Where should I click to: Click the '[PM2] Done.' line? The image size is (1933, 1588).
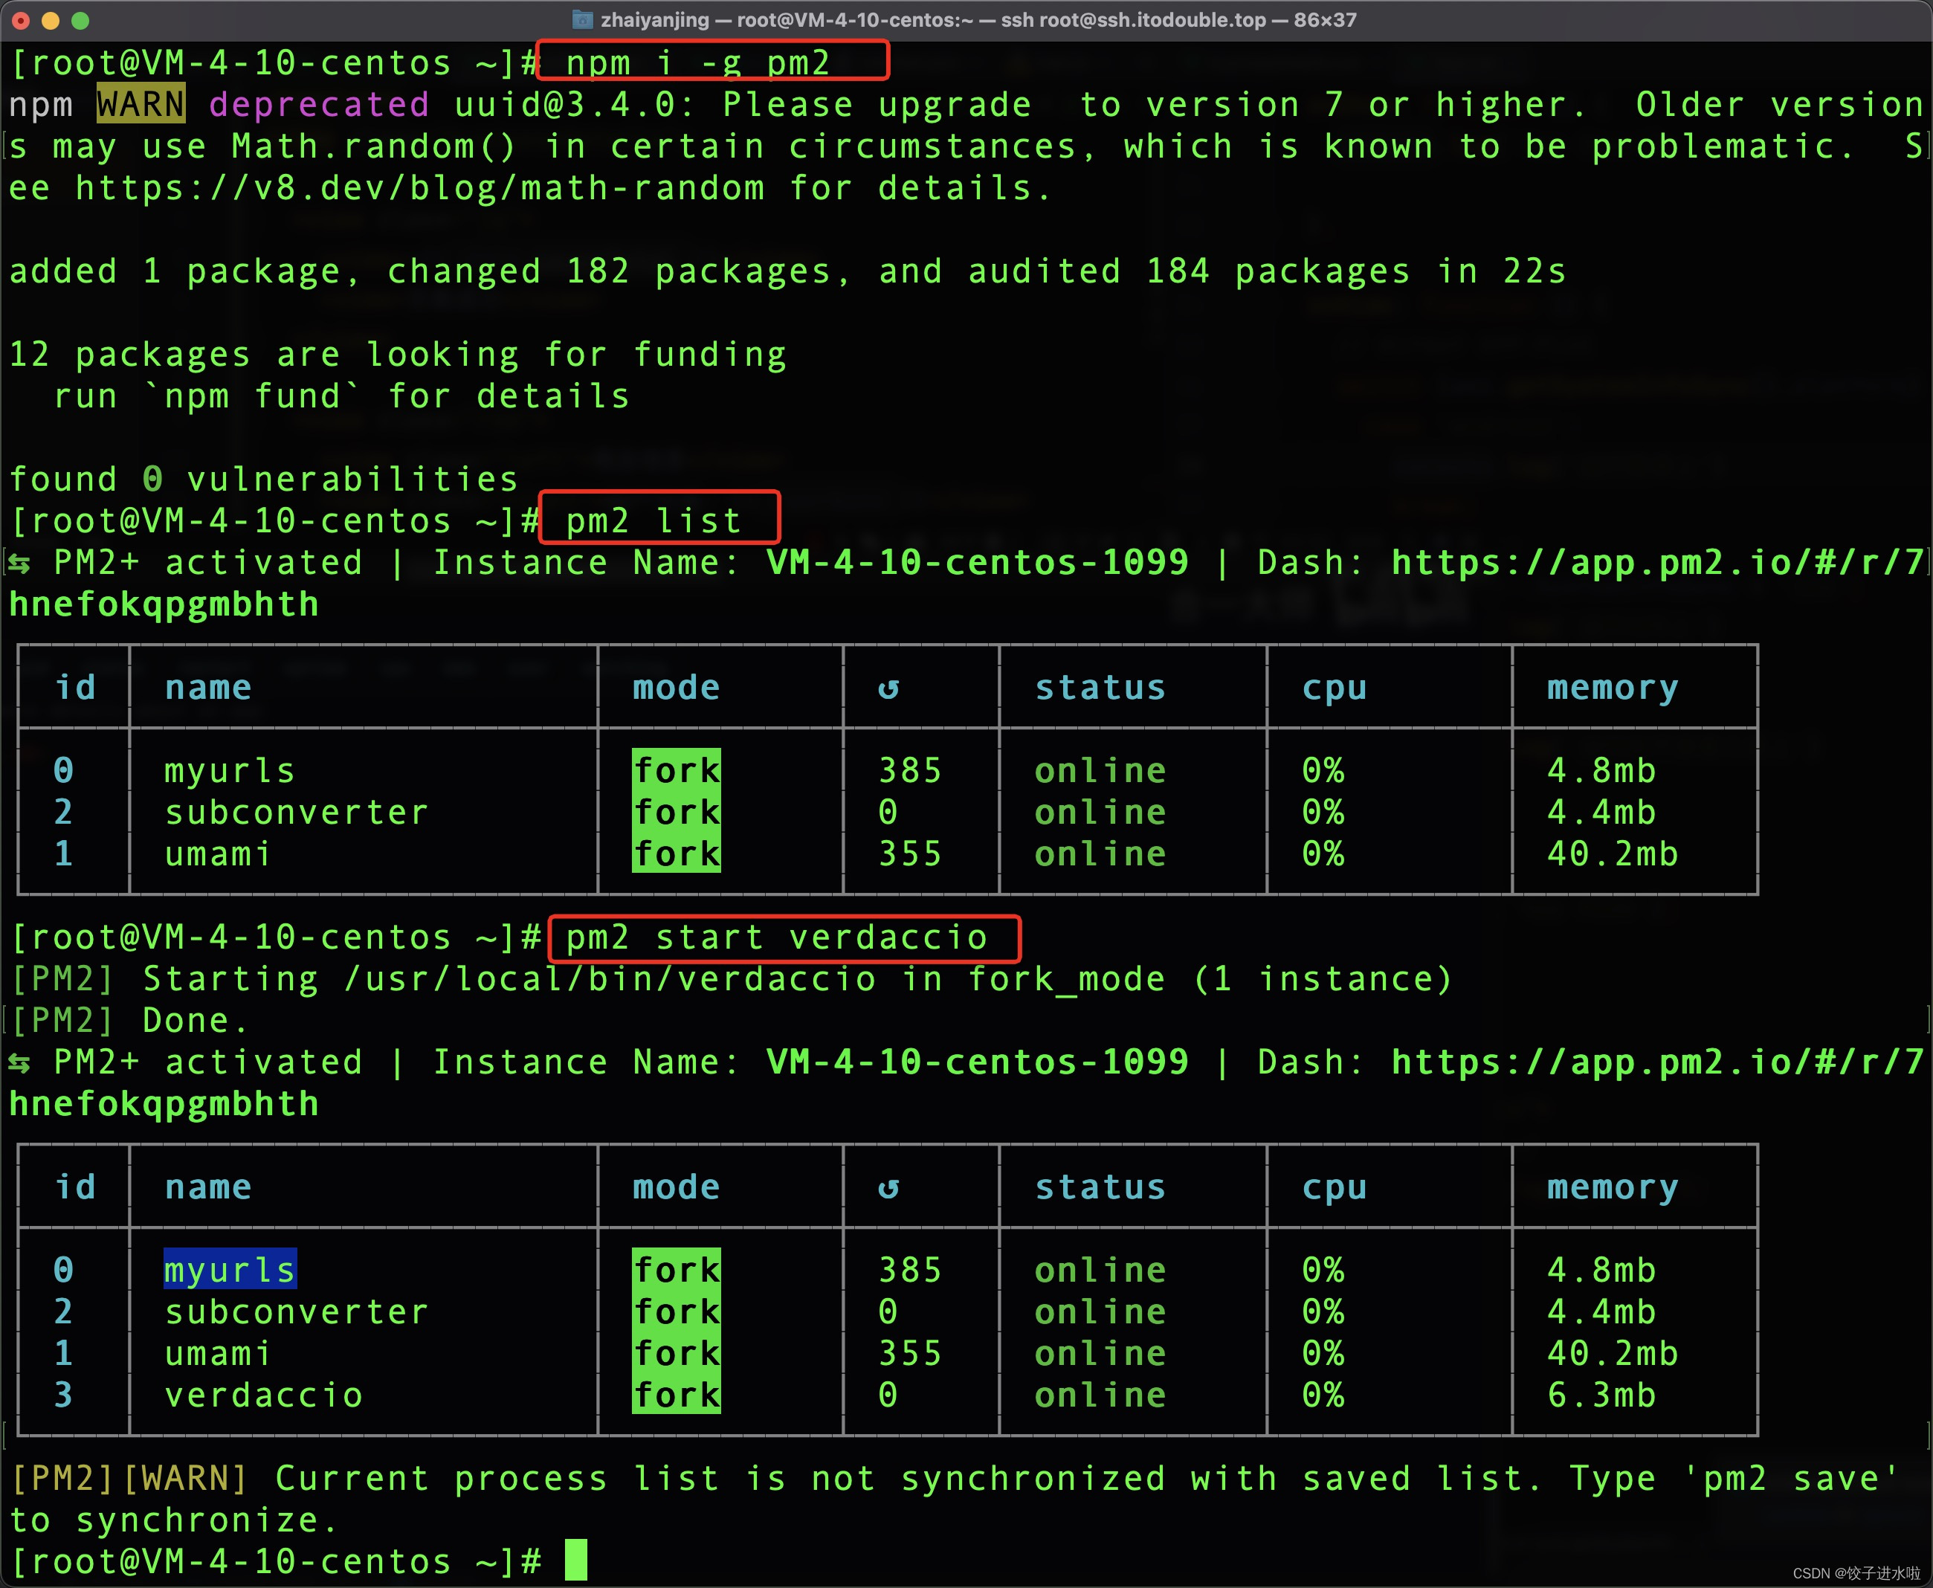[129, 1020]
